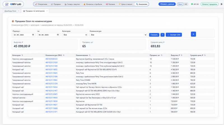Click the question mark help button
The width and height of the screenshot is (224, 125).
(x=162, y=35)
